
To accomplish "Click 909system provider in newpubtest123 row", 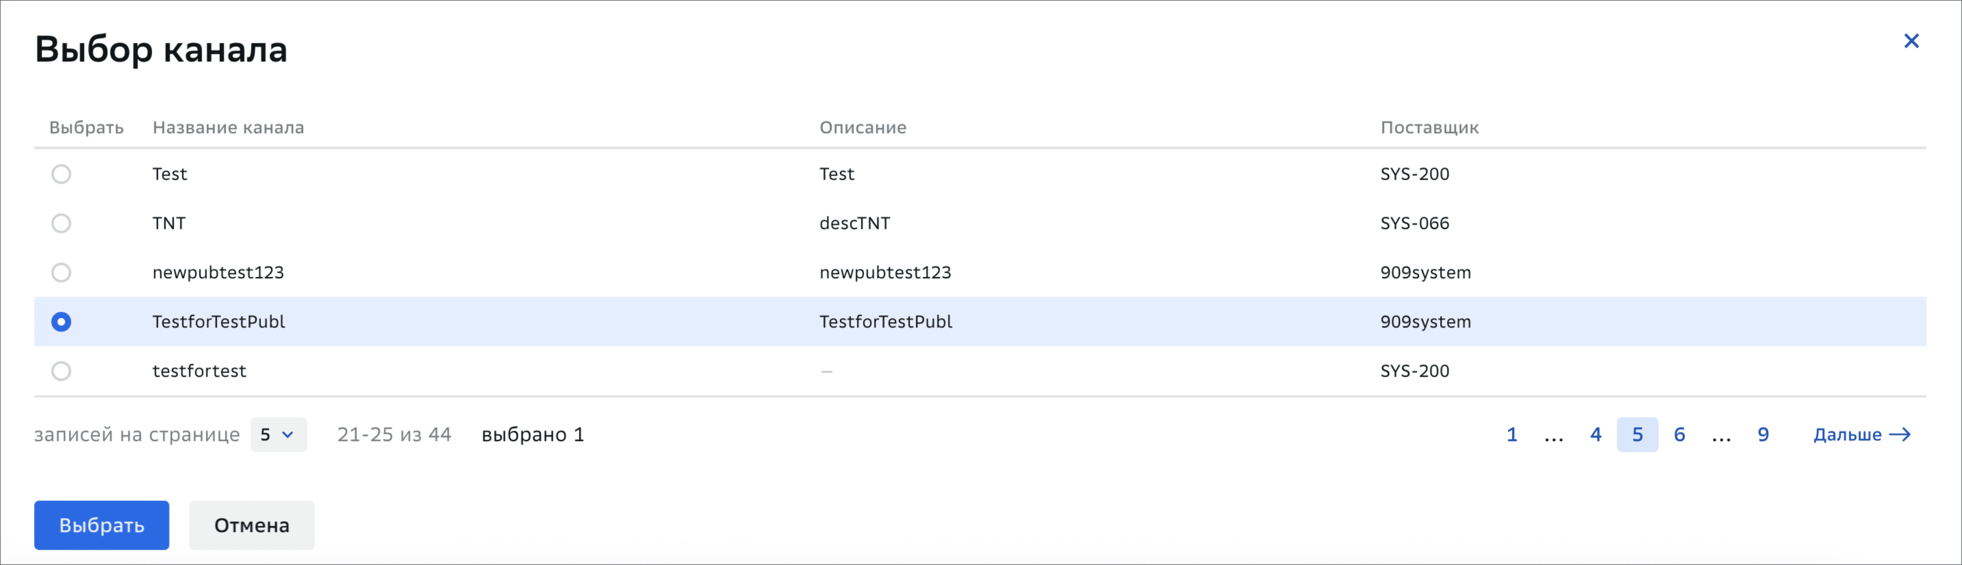I will point(1426,272).
